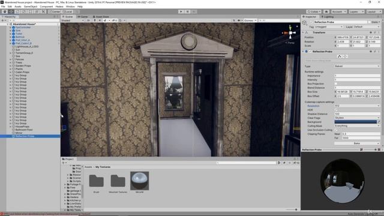Click the Play button
Screen dimensions: 384x216
pos(181,11)
